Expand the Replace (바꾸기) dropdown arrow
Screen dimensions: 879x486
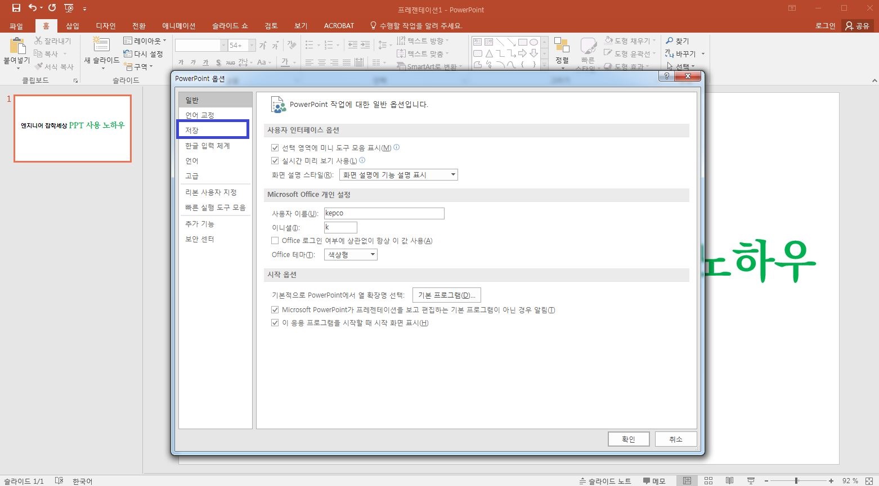coord(703,54)
